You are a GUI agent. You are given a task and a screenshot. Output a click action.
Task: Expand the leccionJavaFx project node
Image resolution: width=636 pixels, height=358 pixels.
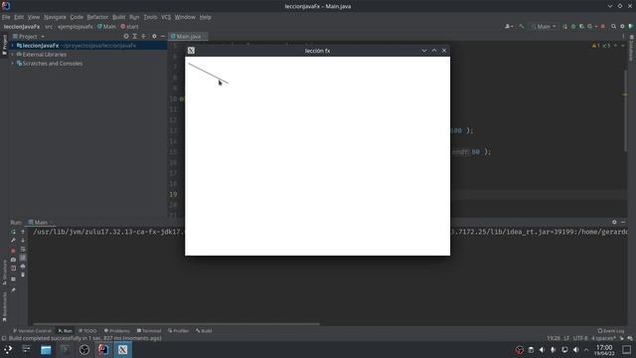13,46
